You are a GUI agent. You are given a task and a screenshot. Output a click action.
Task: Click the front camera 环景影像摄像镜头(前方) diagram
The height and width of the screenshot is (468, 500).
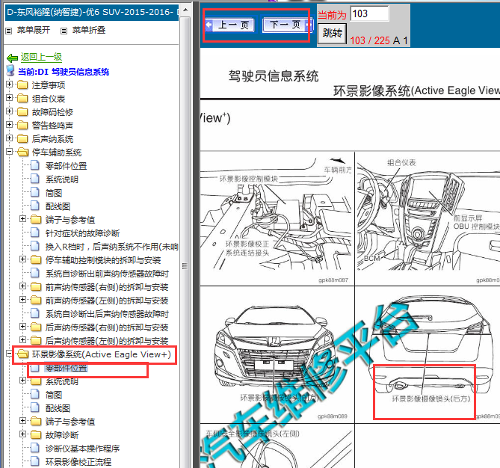click(277, 355)
